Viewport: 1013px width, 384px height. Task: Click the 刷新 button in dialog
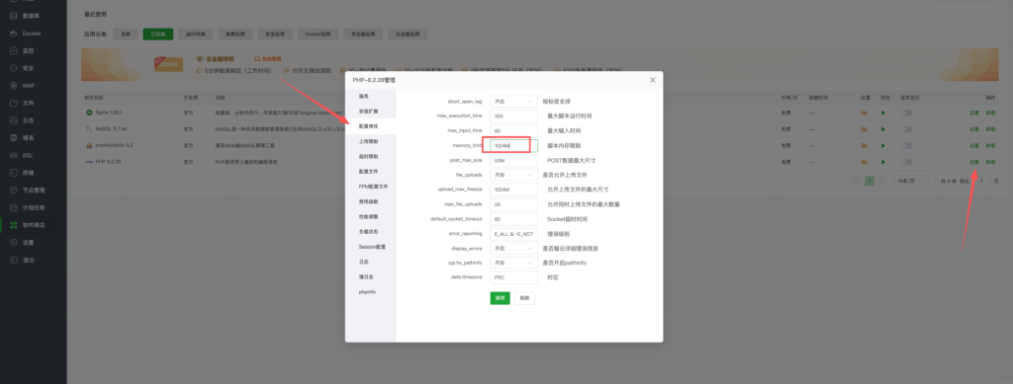524,298
